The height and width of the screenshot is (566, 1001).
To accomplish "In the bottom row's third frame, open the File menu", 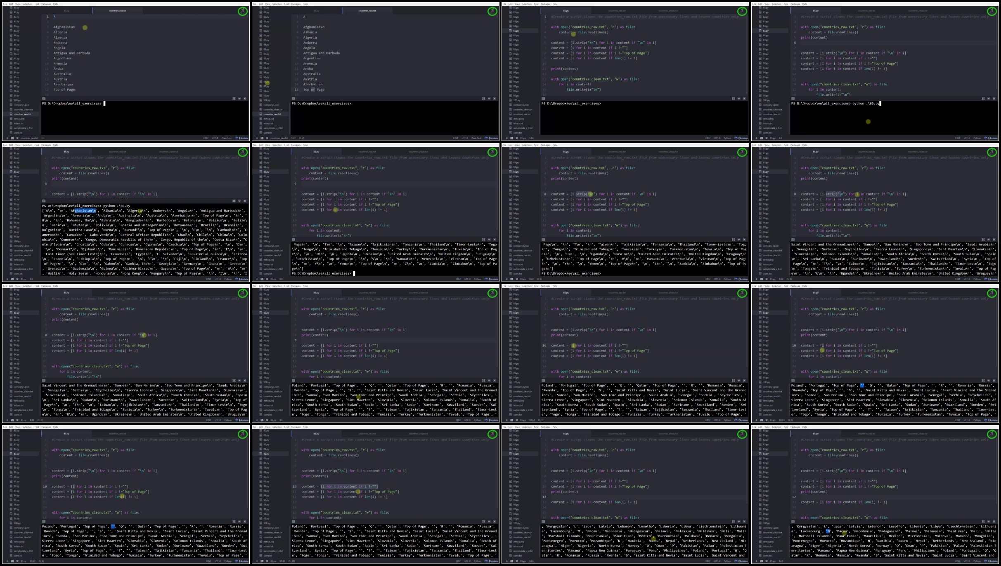I will tap(504, 427).
